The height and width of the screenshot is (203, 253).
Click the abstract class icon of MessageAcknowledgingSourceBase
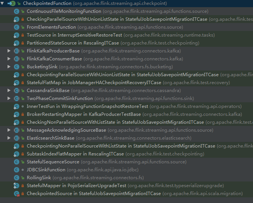tap(17, 130)
